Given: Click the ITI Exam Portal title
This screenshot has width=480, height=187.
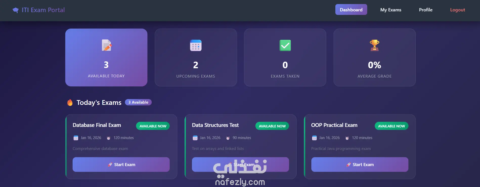Looking at the screenshot, I should pos(43,10).
